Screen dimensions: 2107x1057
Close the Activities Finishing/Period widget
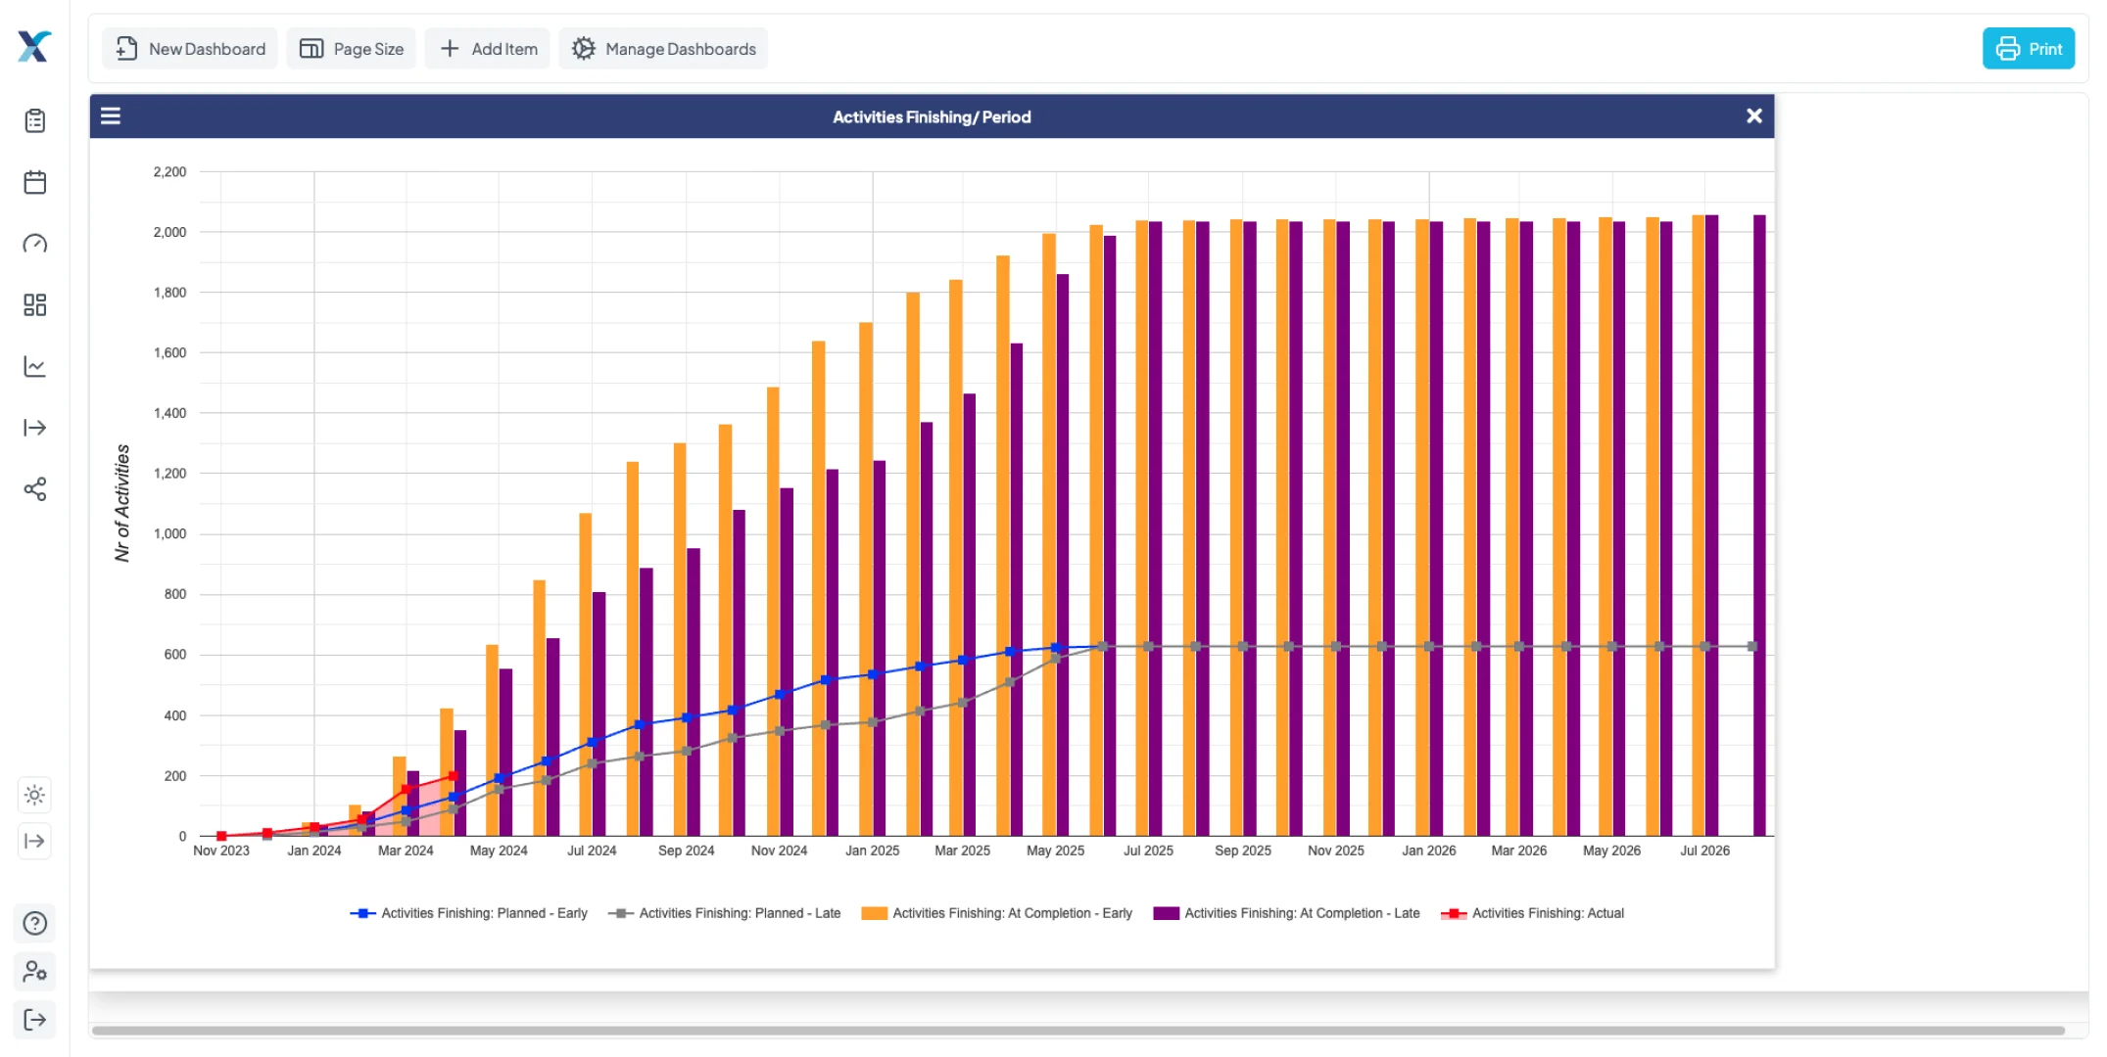(1753, 115)
